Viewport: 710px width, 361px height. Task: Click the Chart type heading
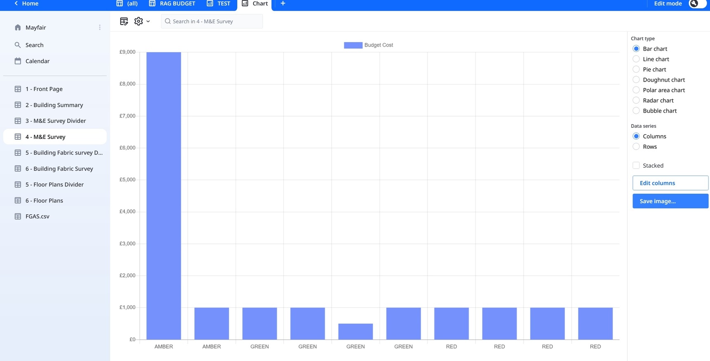643,38
